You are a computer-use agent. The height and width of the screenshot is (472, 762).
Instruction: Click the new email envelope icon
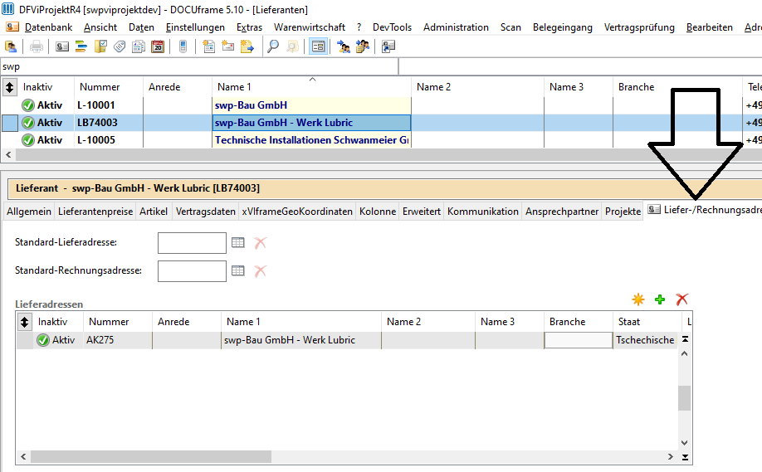[x=228, y=46]
